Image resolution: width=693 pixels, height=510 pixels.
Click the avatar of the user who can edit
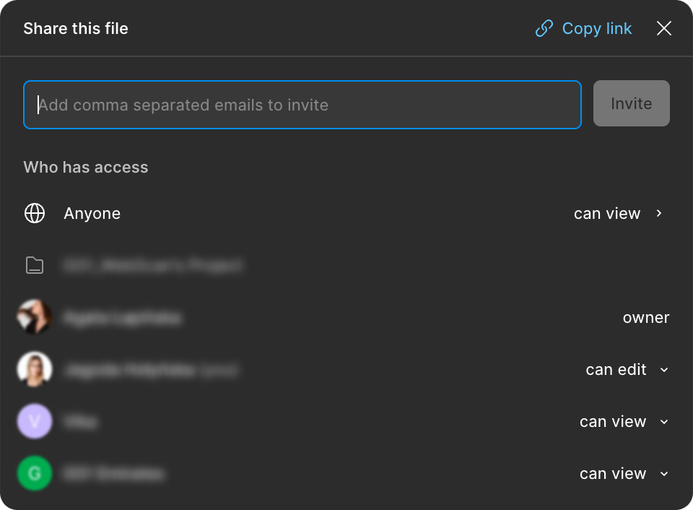[35, 370]
